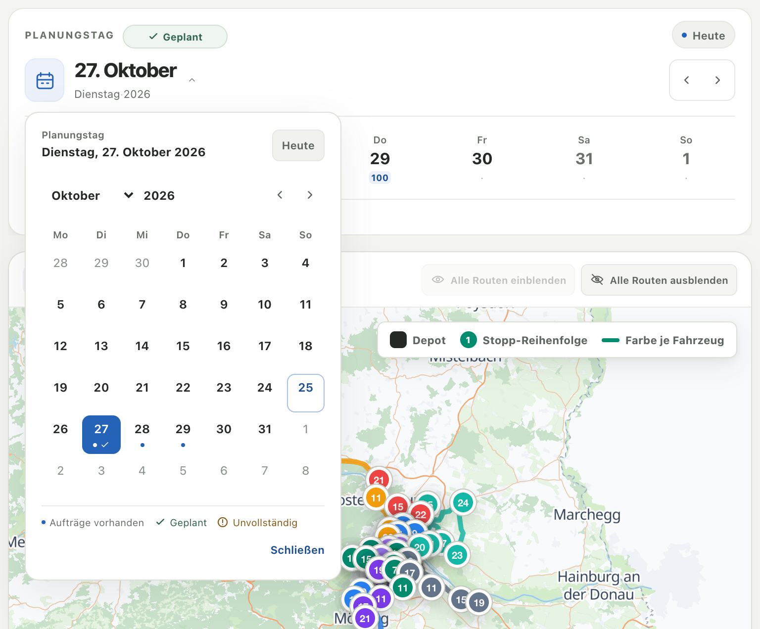This screenshot has width=760, height=629.
Task: Click the Stopp-Reihenfolge legend badge
Action: tap(468, 340)
